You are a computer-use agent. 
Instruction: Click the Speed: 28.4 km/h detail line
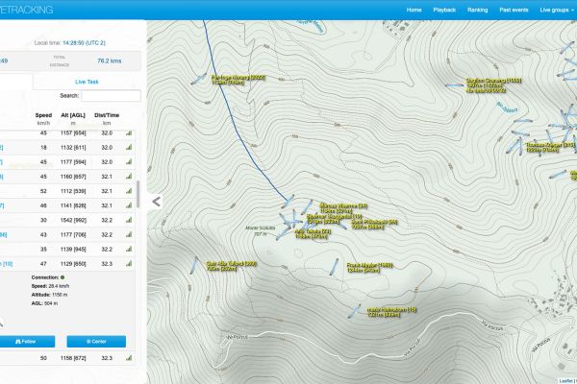click(x=50, y=286)
